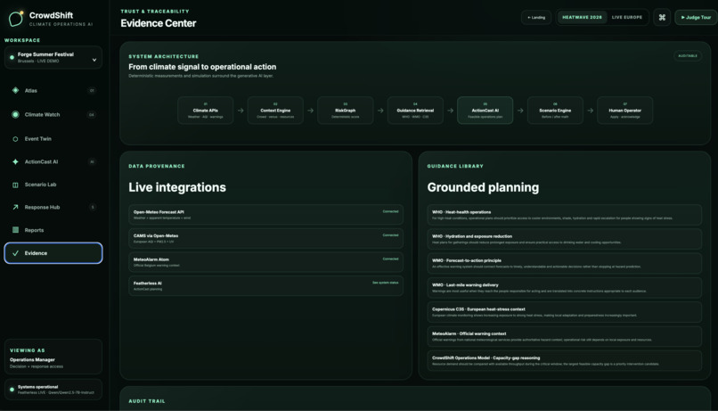This screenshot has height=411, width=718.
Task: Click the Response Hub arrow icon
Action: point(15,207)
